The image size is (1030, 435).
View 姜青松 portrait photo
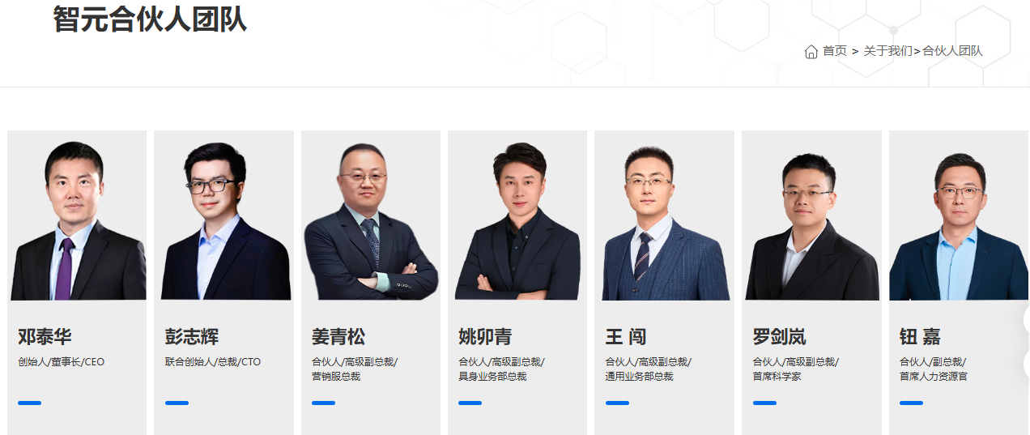point(371,216)
